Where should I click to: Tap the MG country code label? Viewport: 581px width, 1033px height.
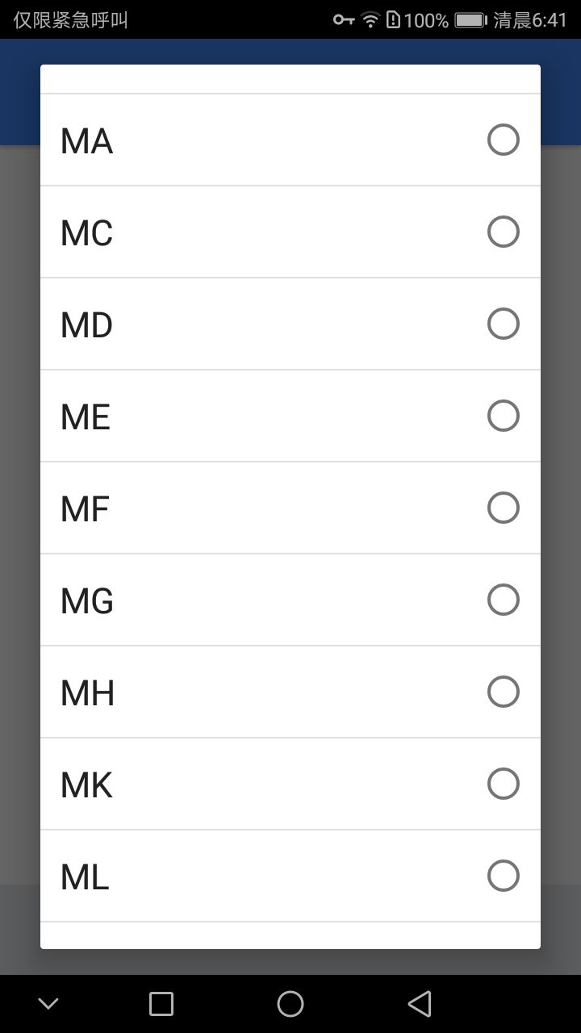coord(87,601)
